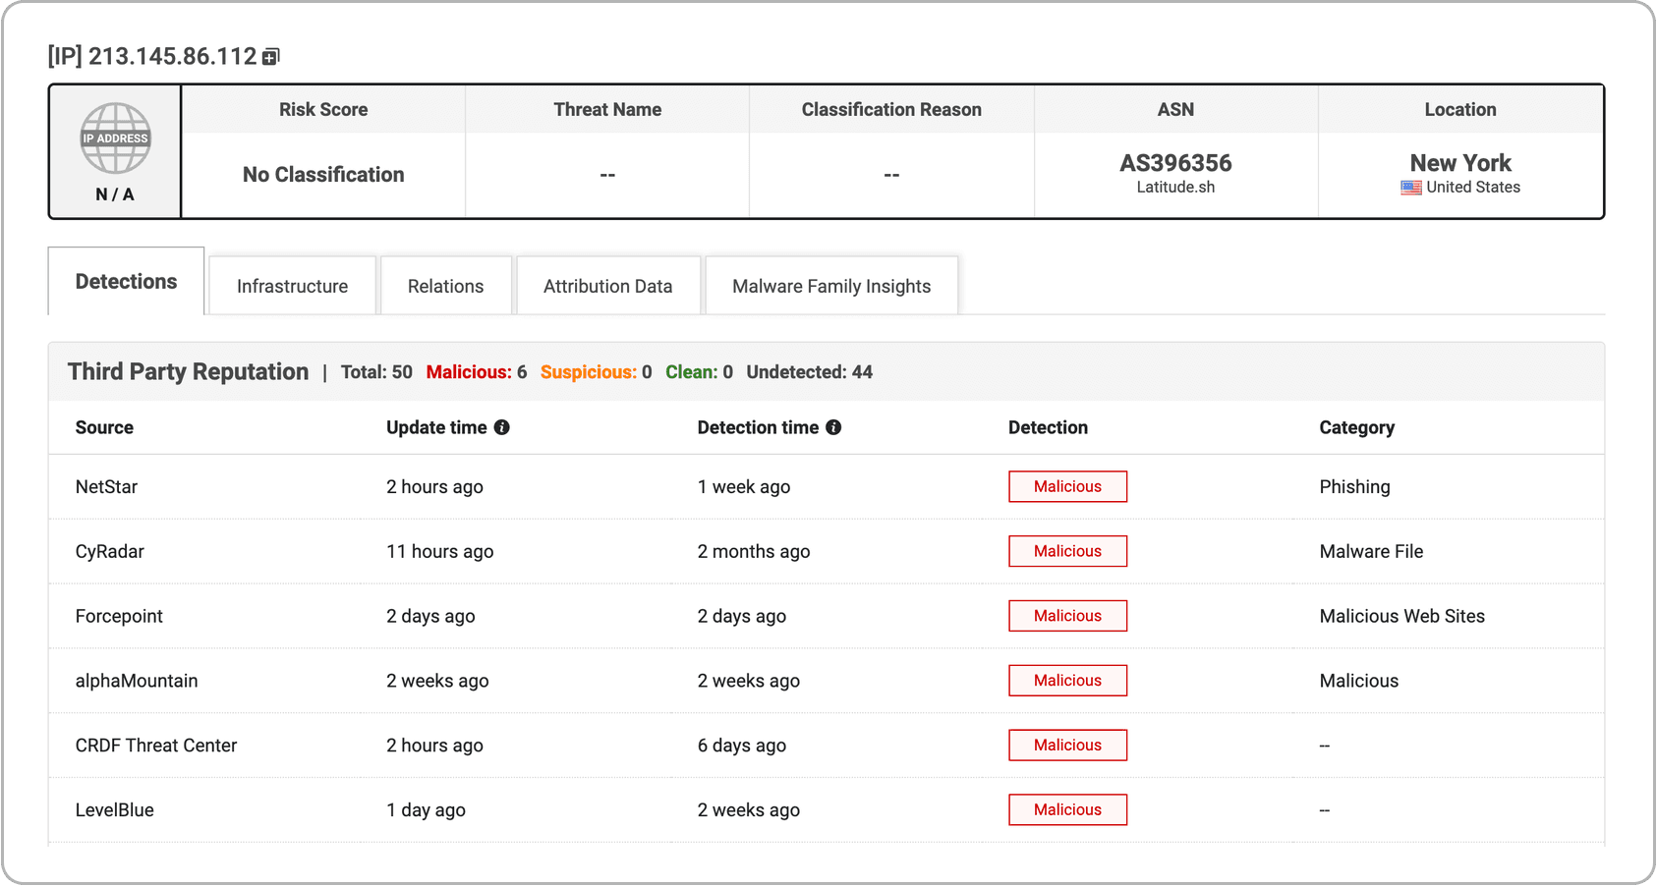Viewport: 1657px width, 886px height.
Task: Open the Malware Family Insights tab
Action: [x=831, y=286]
